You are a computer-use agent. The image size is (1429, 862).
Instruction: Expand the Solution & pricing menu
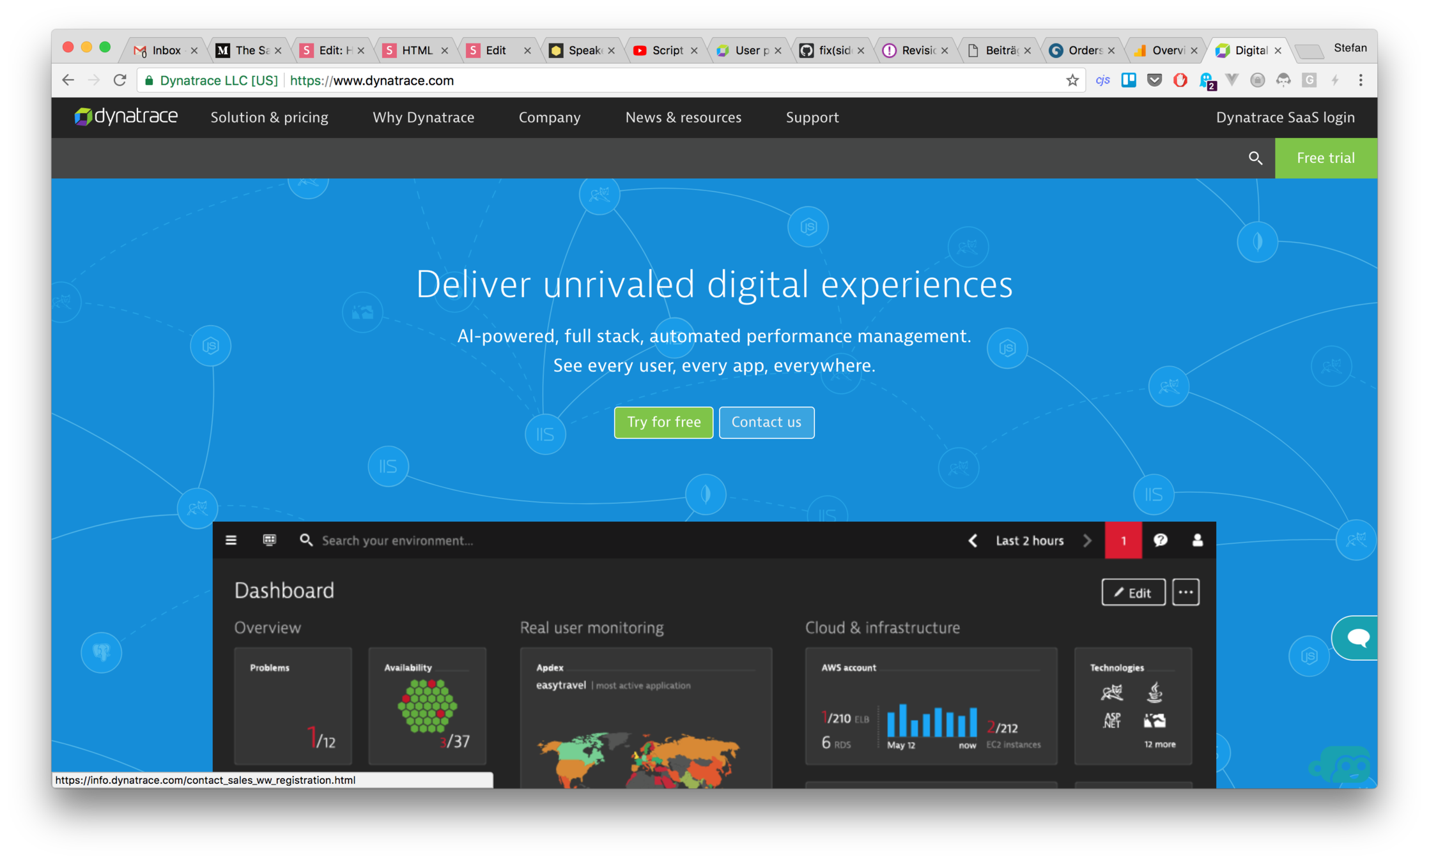point(269,117)
